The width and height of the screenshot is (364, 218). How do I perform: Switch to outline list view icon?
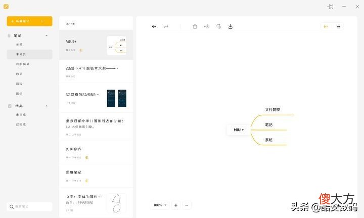point(338,26)
